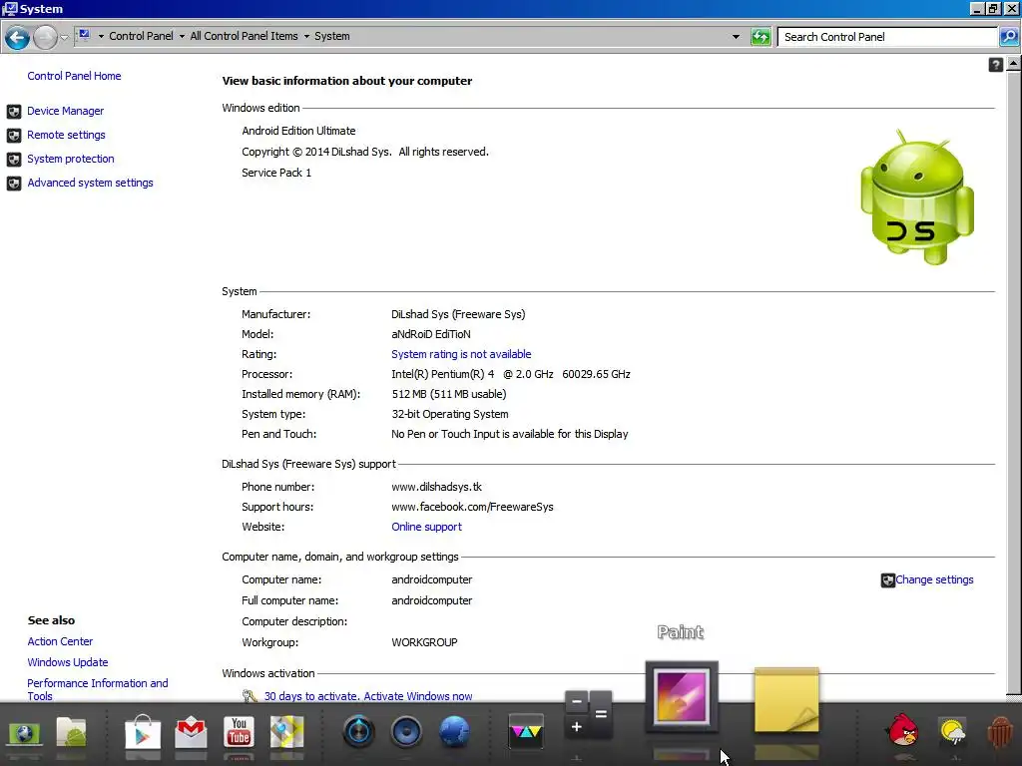Open the Android folder dock icon
The height and width of the screenshot is (766, 1022).
[72, 733]
